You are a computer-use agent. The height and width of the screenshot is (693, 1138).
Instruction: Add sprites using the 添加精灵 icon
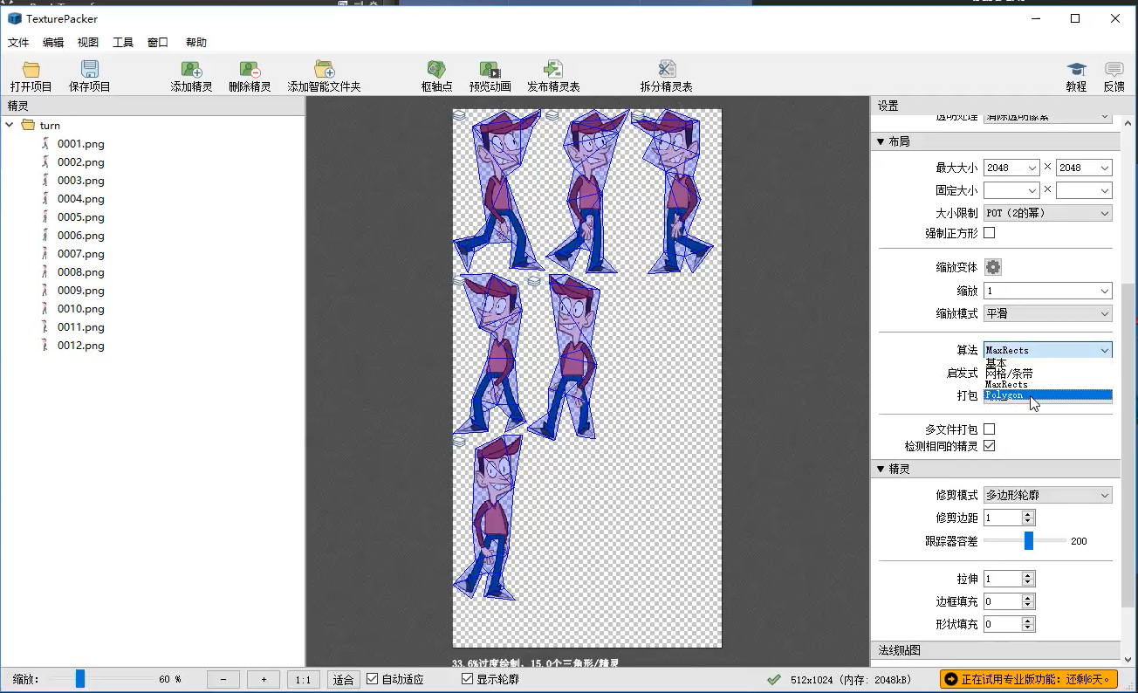pyautogui.click(x=191, y=74)
